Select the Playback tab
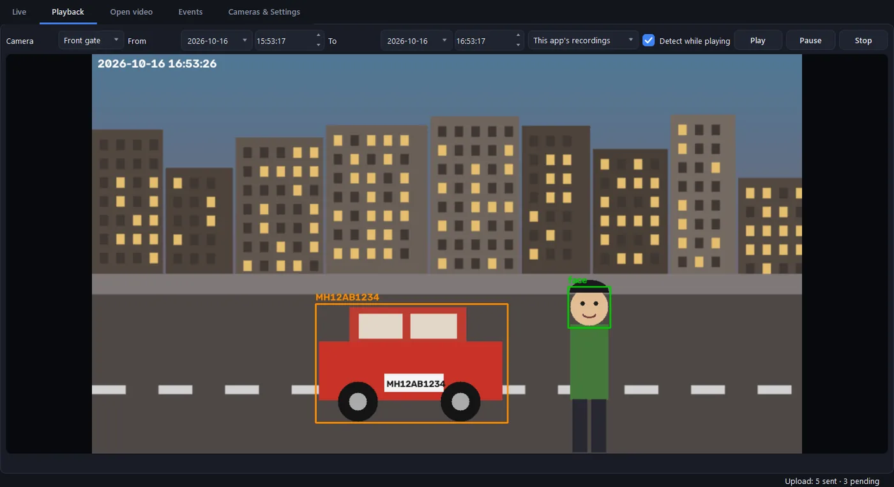Screen dimensions: 894x487 (x=68, y=12)
